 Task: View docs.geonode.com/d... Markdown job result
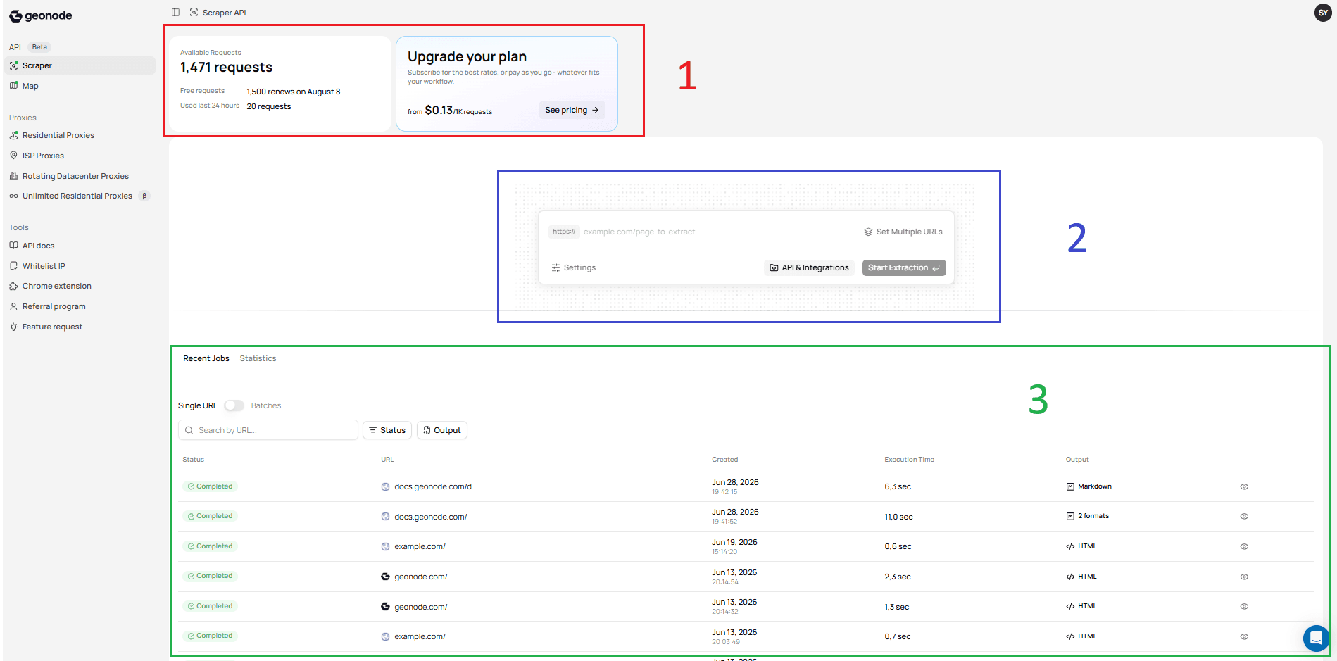[x=1244, y=486]
